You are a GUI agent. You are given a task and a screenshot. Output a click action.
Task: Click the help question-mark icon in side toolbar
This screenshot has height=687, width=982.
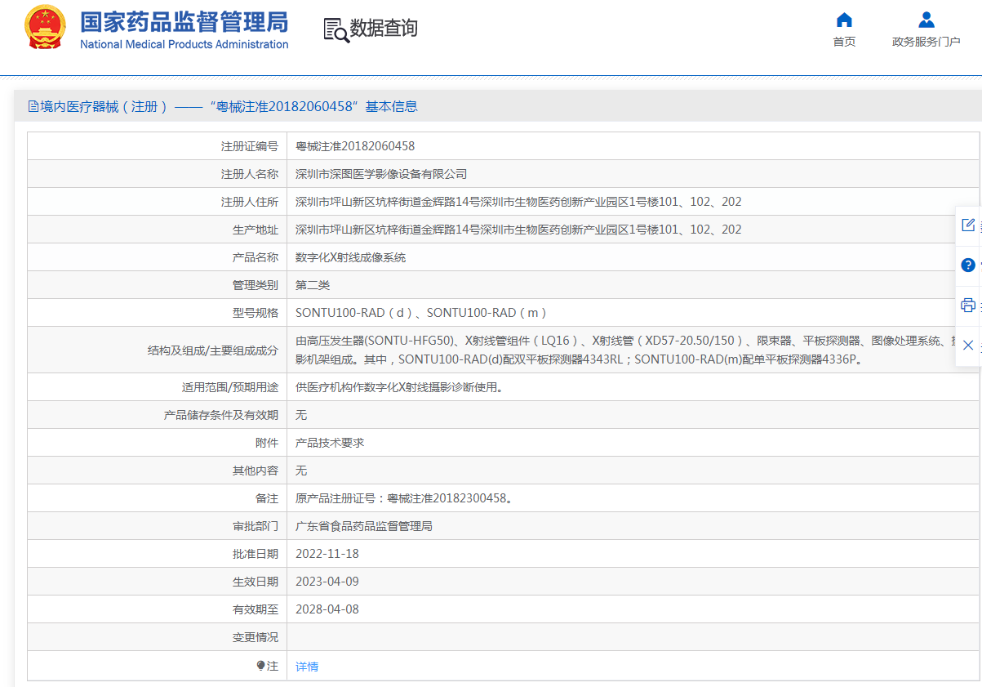[x=968, y=265]
